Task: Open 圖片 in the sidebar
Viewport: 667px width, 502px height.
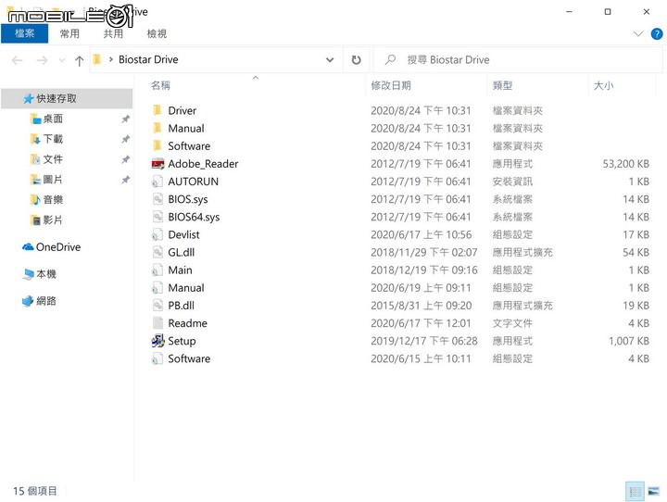Action: 53,180
